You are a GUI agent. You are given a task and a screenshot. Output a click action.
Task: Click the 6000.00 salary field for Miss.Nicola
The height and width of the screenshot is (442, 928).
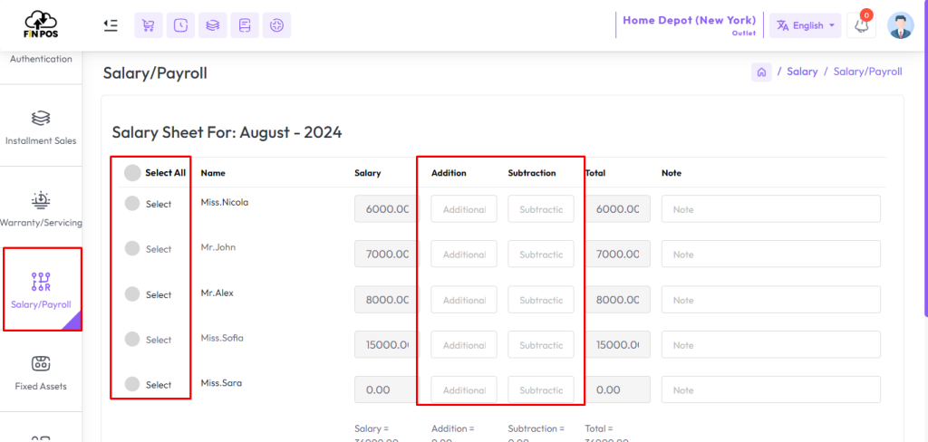pos(387,209)
